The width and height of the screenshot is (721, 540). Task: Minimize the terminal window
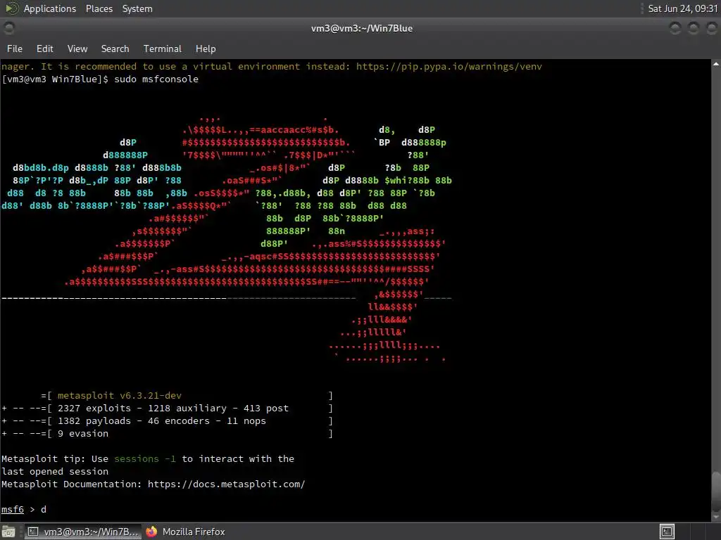675,28
